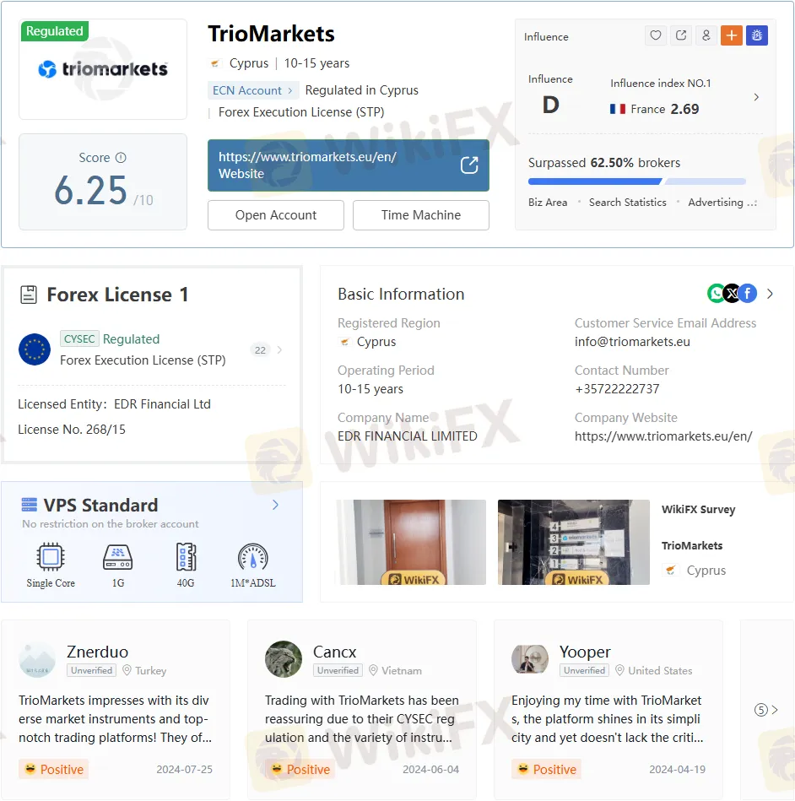Click the WhatsApp icon in Basic Information
This screenshot has width=795, height=801.
716,293
